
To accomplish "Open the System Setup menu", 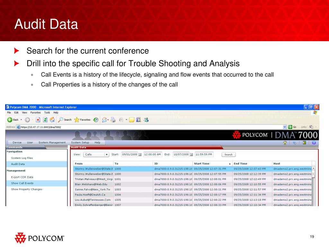I will (x=80, y=142).
